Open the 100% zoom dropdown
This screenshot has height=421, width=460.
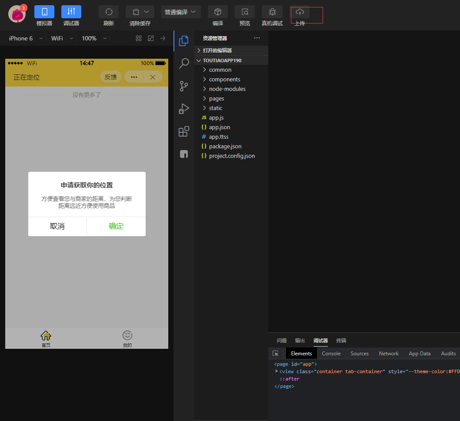coord(94,38)
